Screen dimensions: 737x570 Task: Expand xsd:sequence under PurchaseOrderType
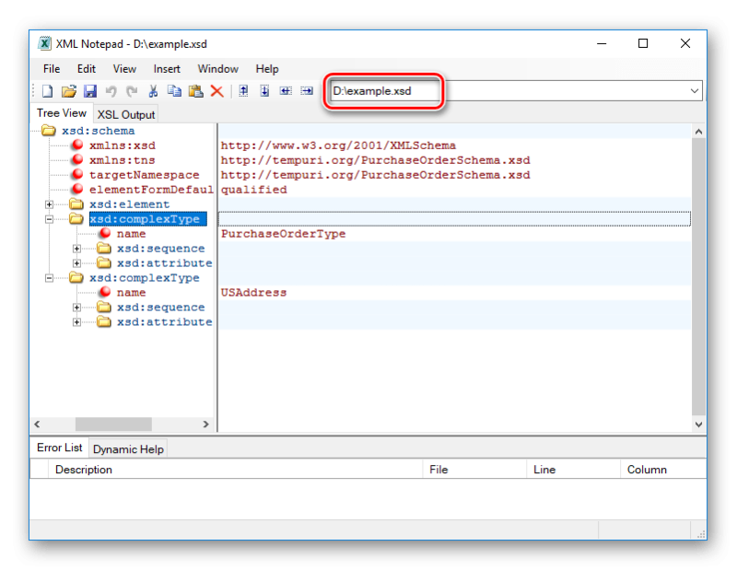tap(76, 249)
